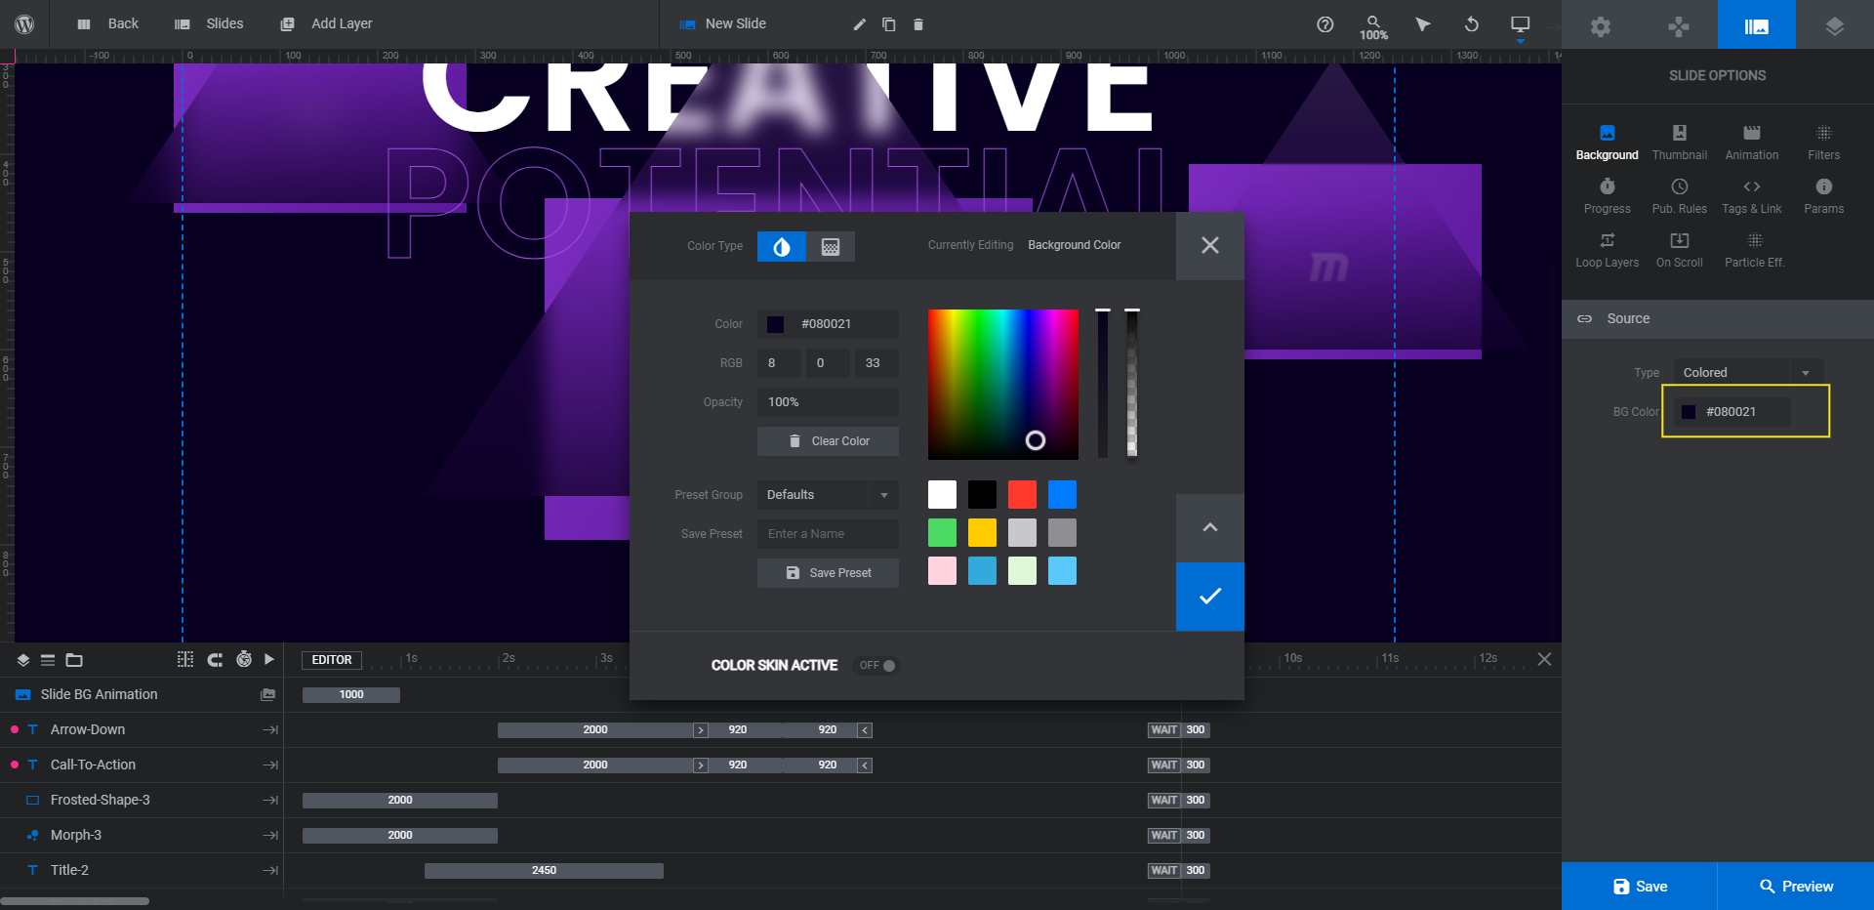
Task: Click the timeline folder icon
Action: click(73, 660)
